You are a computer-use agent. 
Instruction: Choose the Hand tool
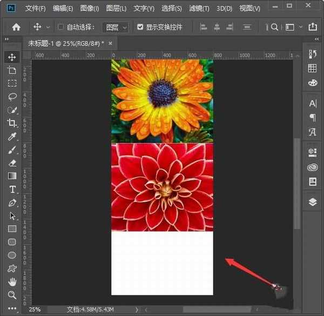(x=12, y=281)
